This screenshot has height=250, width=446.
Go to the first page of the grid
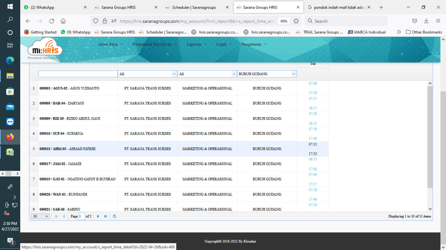56,216
